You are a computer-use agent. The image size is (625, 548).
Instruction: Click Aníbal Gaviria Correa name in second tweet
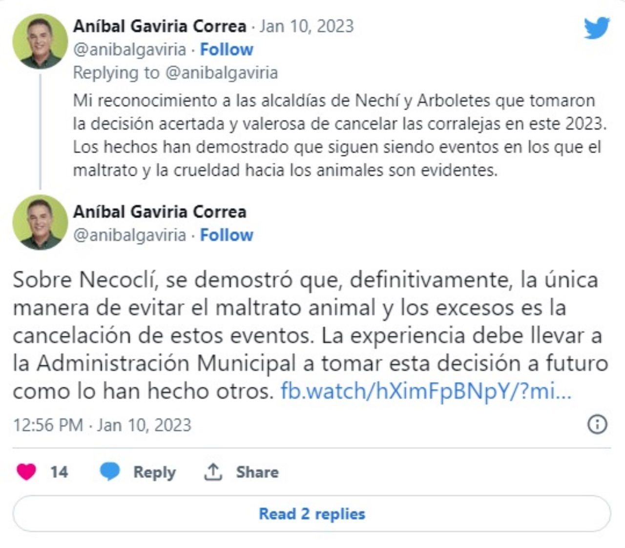(x=160, y=211)
